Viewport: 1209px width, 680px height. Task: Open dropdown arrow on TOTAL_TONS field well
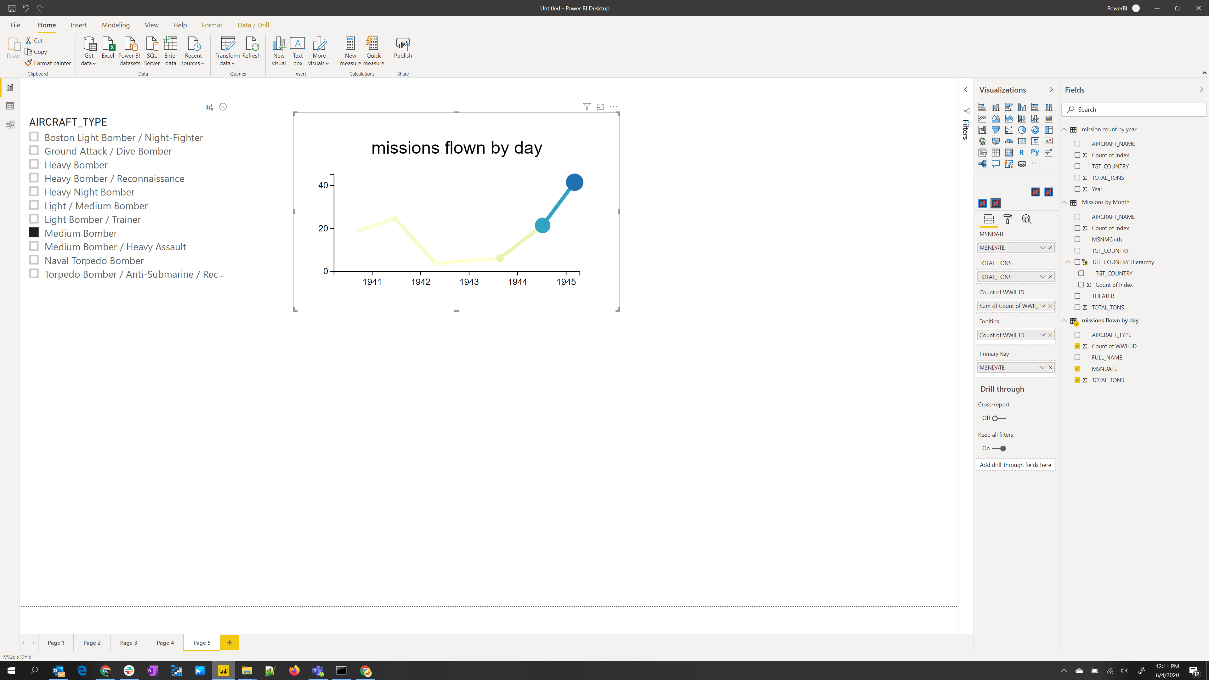[1042, 277]
